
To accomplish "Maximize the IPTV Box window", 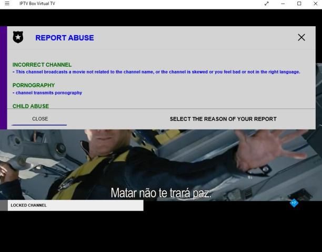I will click(x=299, y=4).
